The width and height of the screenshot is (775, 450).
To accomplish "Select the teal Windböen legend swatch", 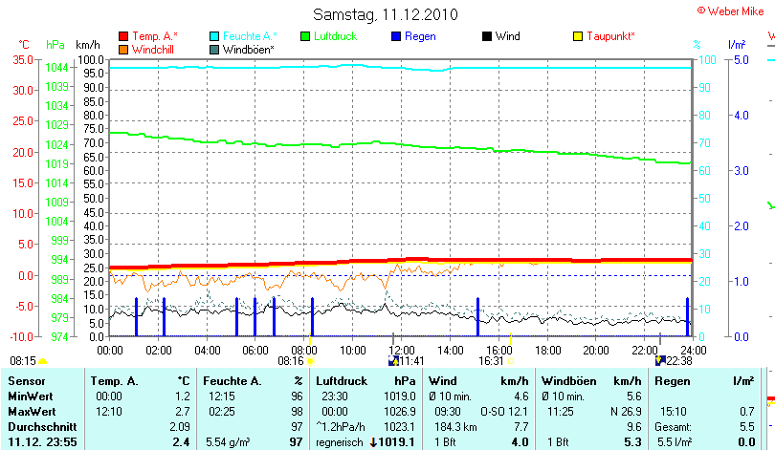I will pos(214,50).
